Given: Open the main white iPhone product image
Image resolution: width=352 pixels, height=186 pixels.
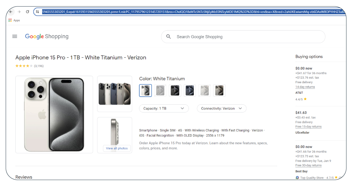Looking at the screenshot, I should [54, 114].
